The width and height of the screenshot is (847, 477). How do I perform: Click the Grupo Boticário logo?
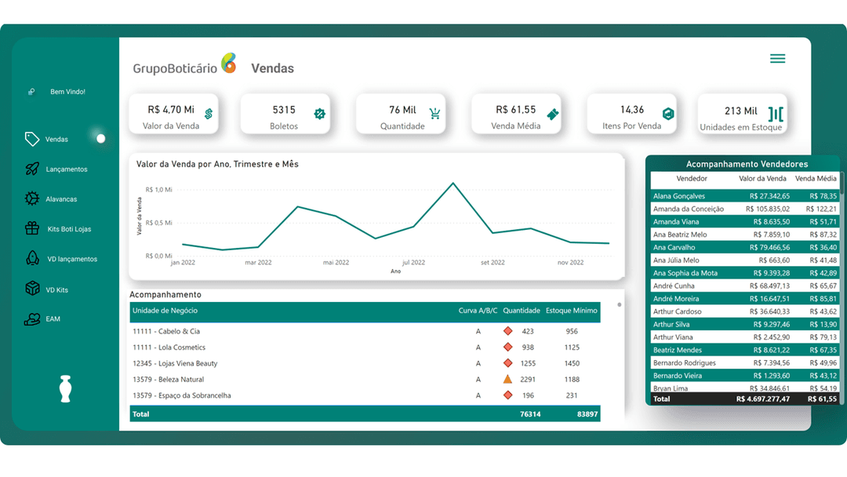pyautogui.click(x=185, y=65)
